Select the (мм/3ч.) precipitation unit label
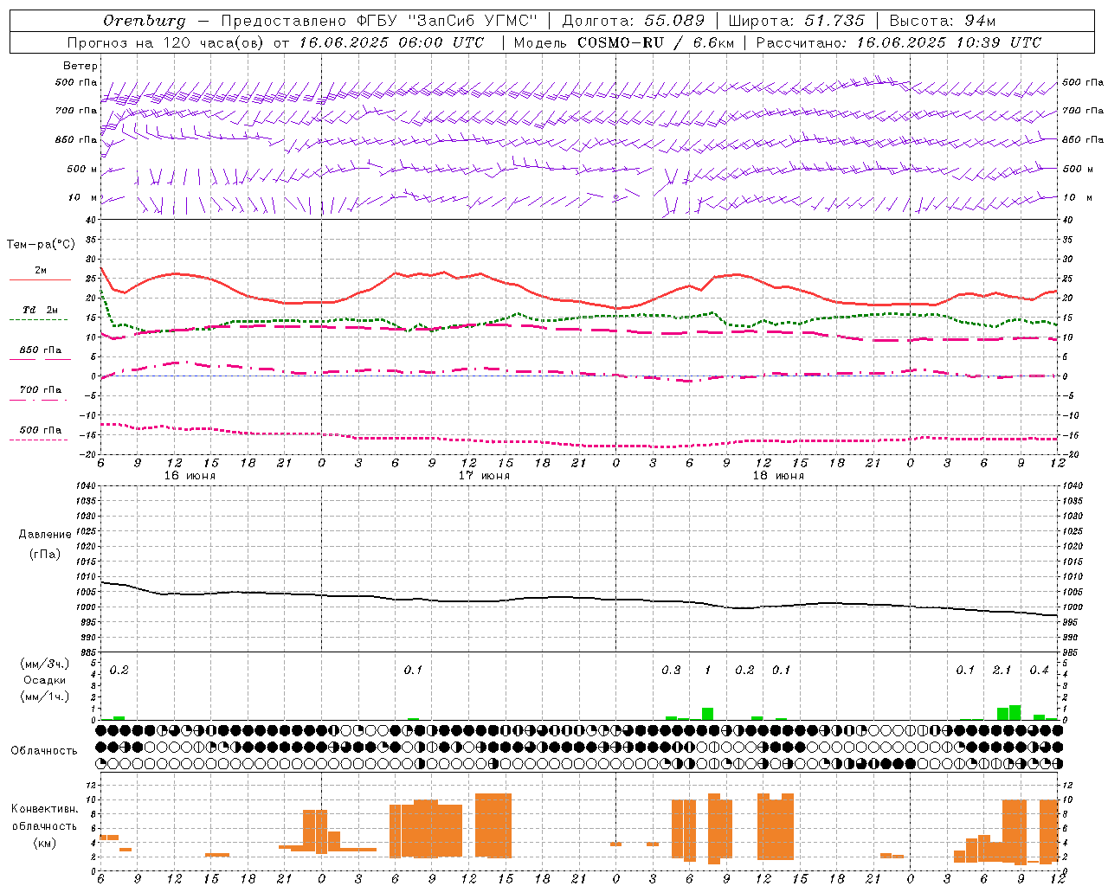 [44, 664]
